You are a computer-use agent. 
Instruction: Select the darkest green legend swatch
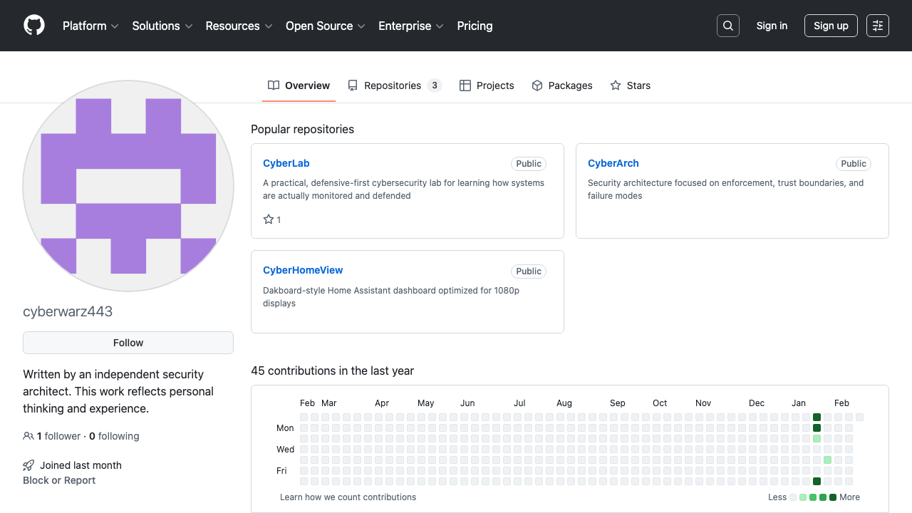833,497
